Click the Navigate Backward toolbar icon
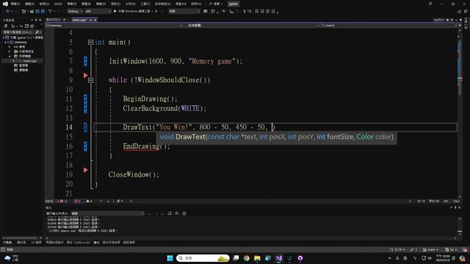Image resolution: width=470 pixels, height=264 pixels. click(8, 11)
